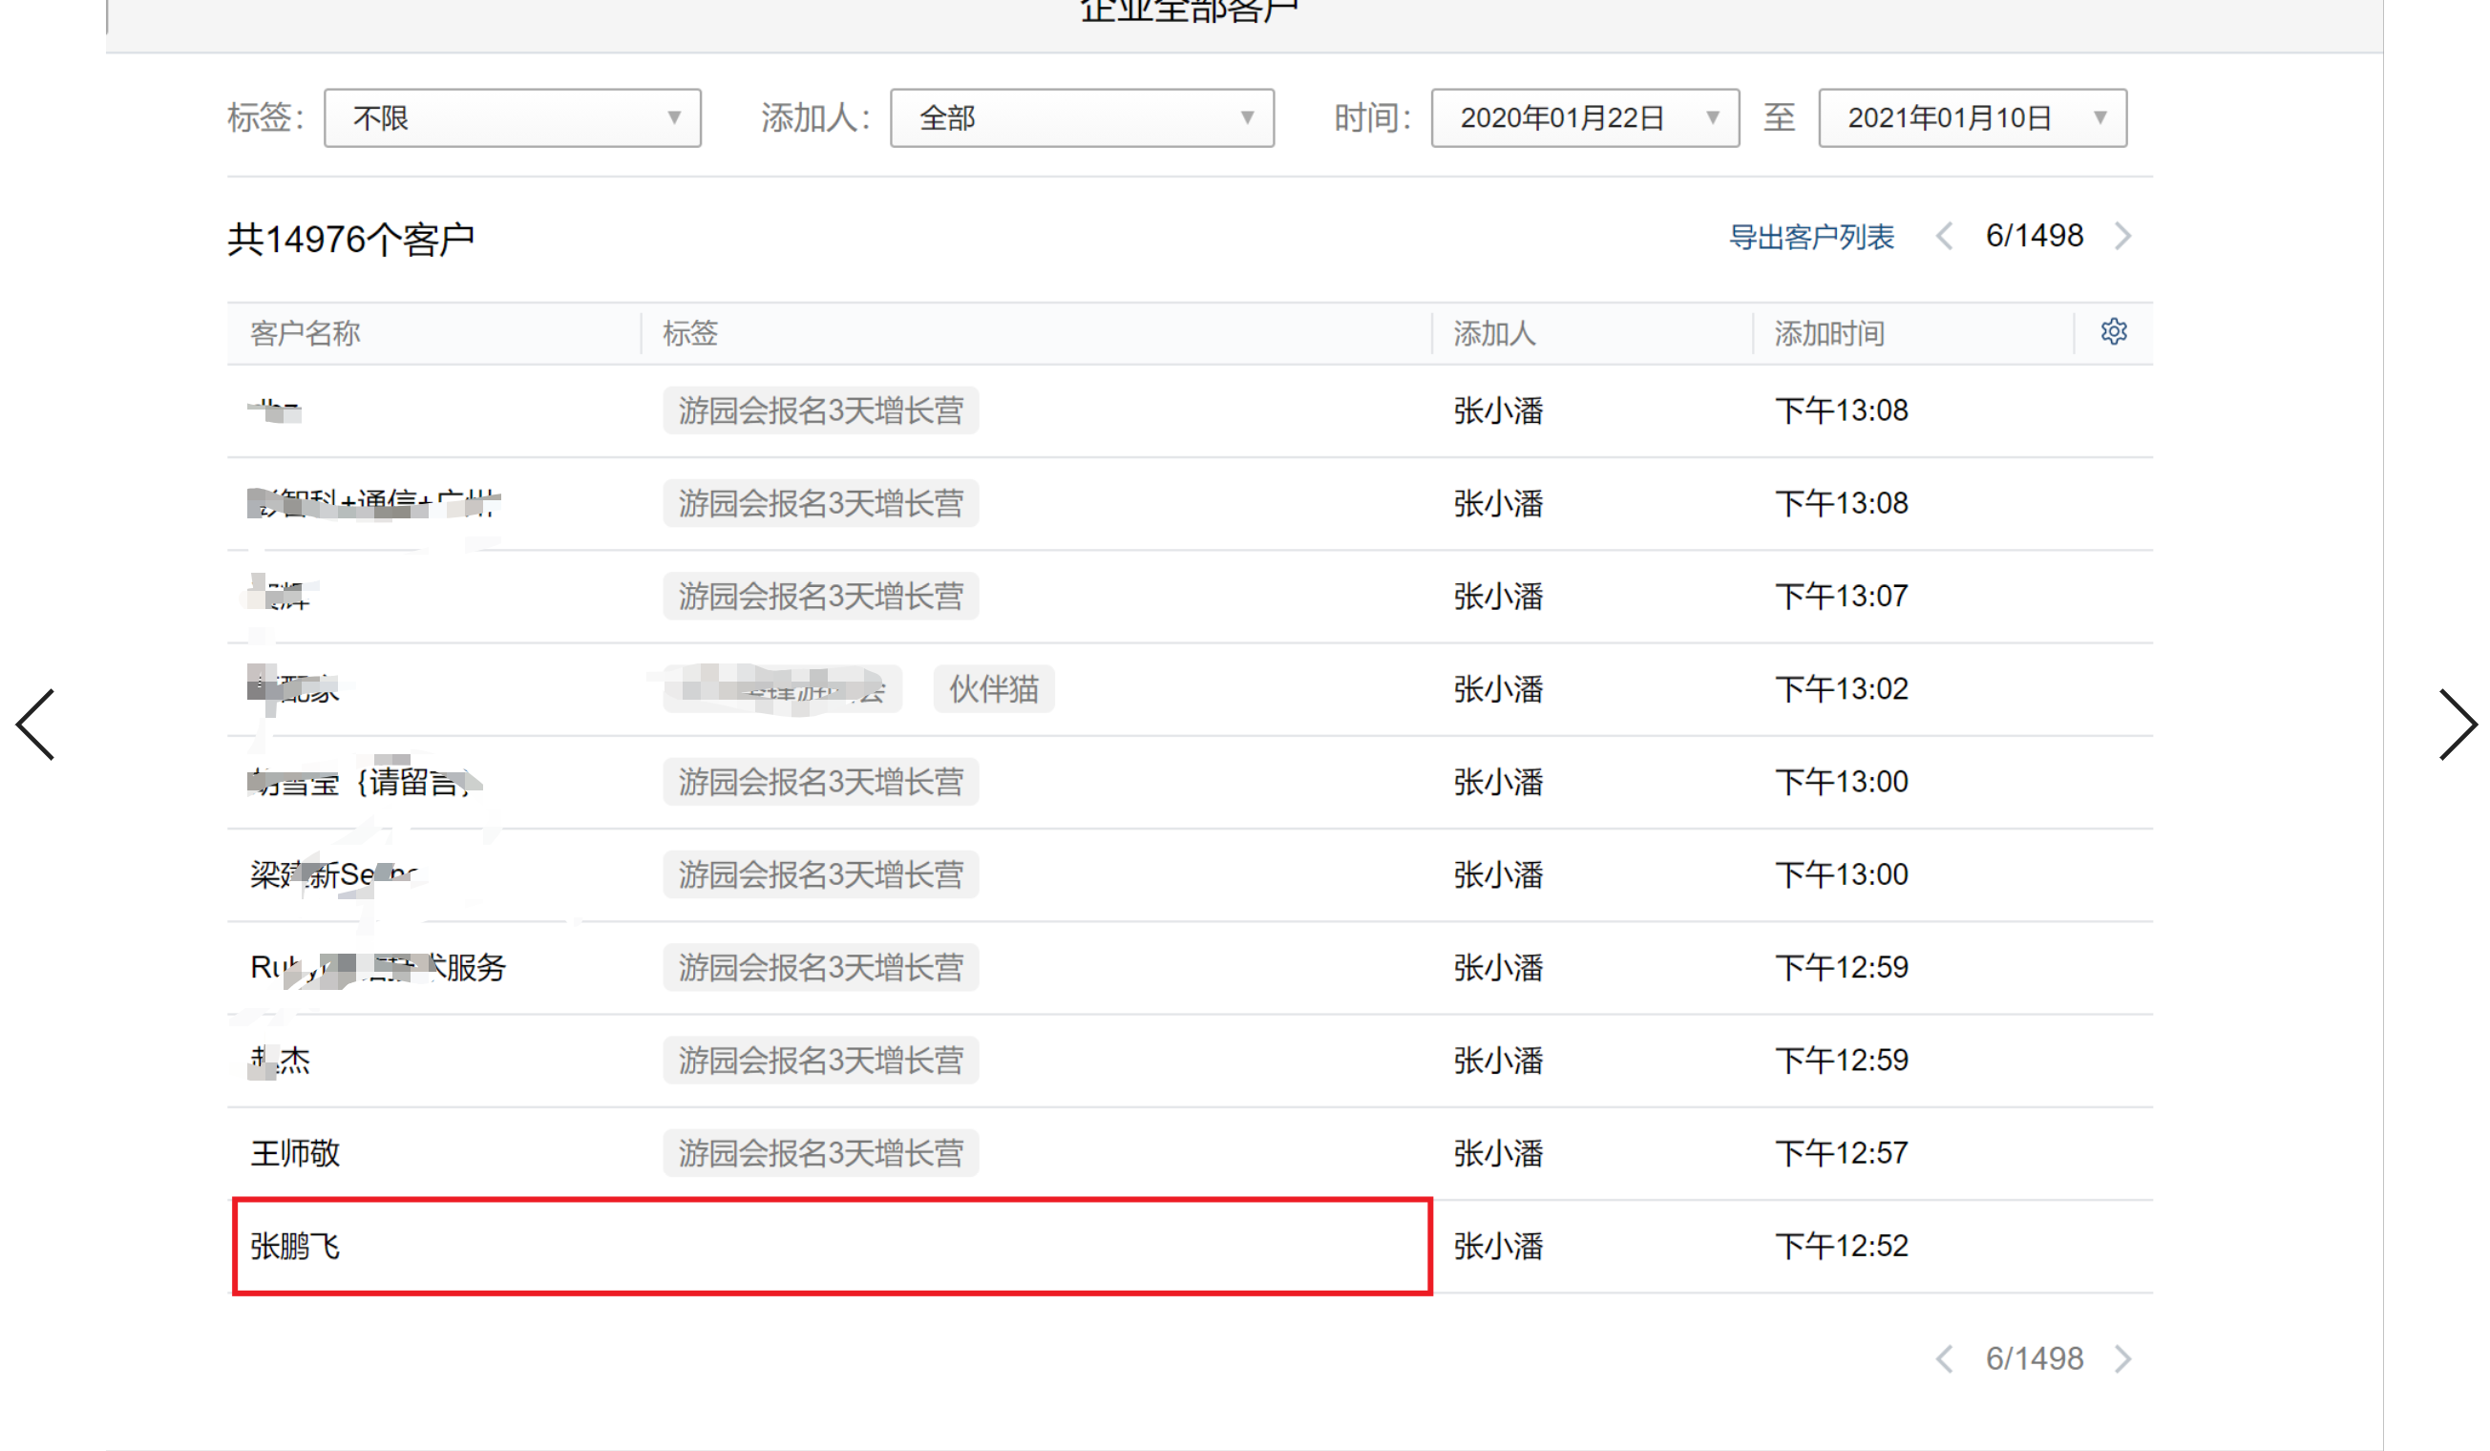Viewport: 2490px width, 1451px height.
Task: Click the column settings gear icon
Action: (x=2113, y=332)
